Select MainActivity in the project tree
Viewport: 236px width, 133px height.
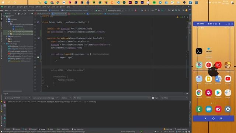click(19, 27)
